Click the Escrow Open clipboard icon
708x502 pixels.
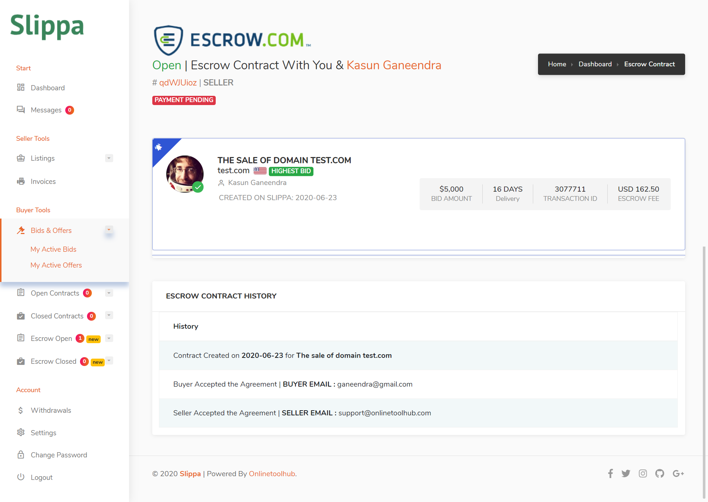click(x=21, y=338)
